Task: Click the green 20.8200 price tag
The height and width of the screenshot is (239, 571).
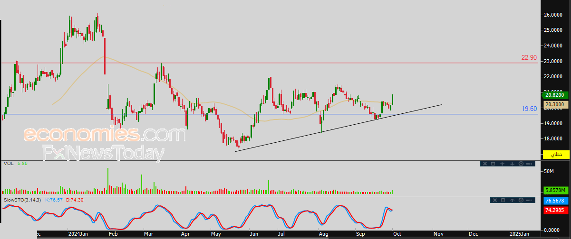Action: click(556, 94)
